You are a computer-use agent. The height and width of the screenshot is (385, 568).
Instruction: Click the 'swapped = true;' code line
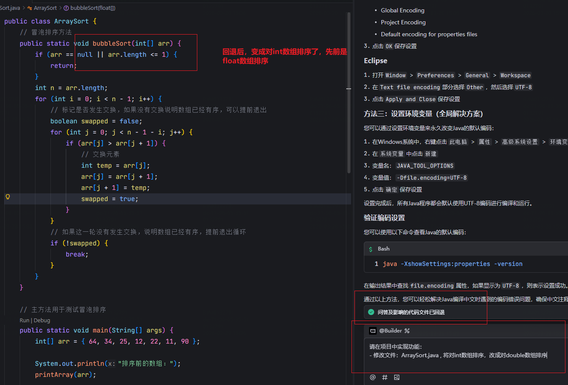tap(110, 199)
